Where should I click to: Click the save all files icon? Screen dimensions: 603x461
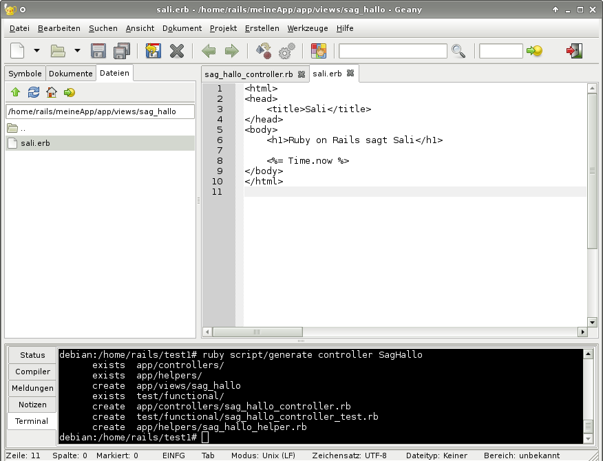(x=122, y=51)
